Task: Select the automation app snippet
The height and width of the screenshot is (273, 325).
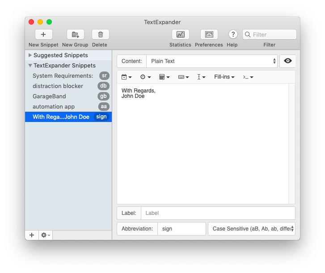Action: tap(68, 106)
